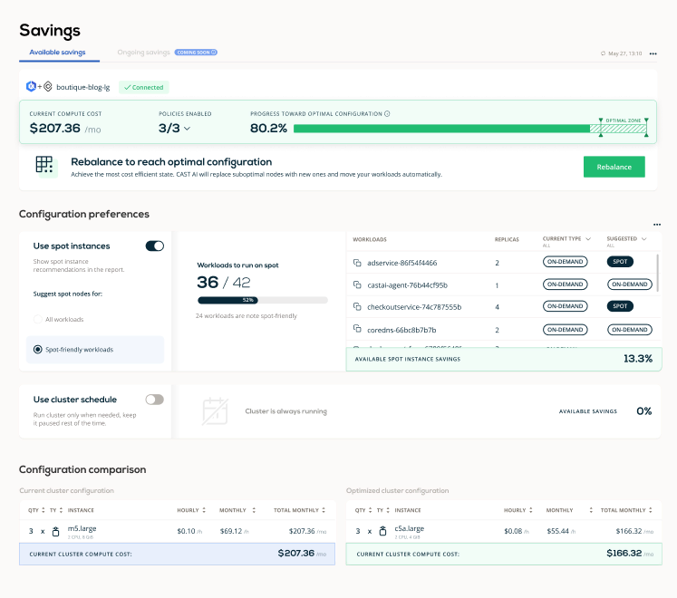Open the Suggested column filter dropdown
This screenshot has width=677, height=598.
(x=644, y=239)
